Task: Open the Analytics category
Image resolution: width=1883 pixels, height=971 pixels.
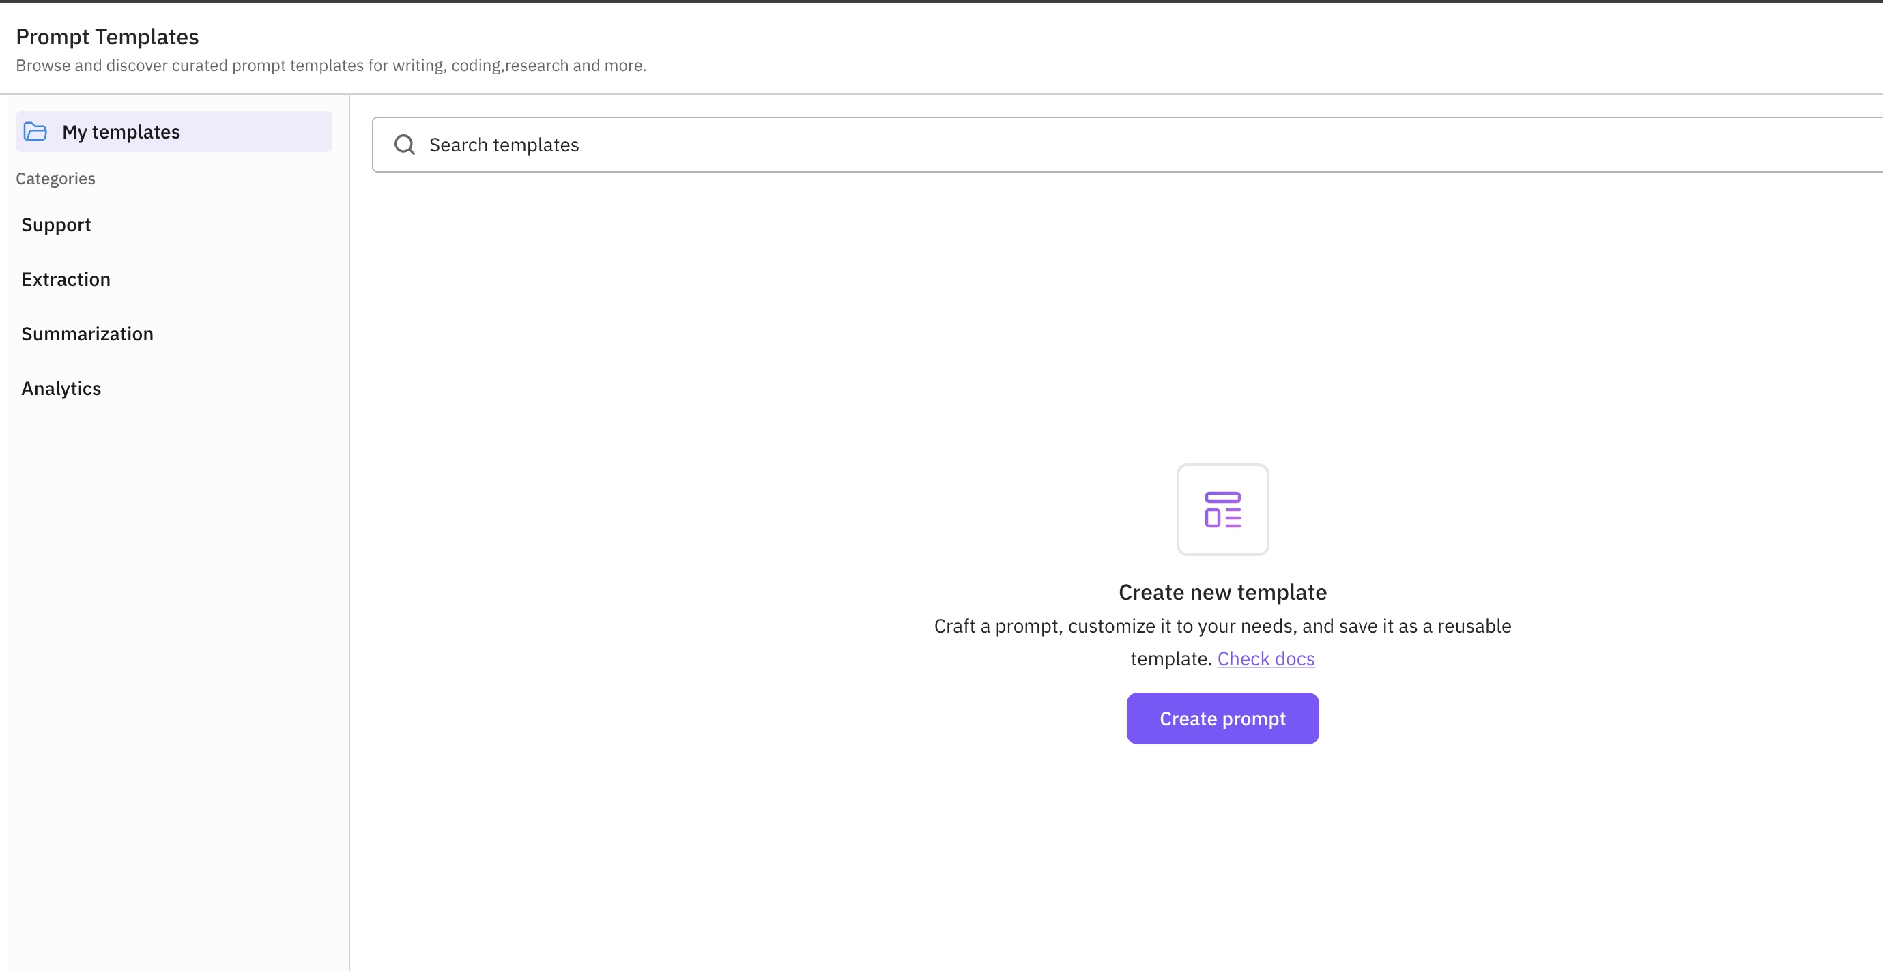Action: point(61,388)
